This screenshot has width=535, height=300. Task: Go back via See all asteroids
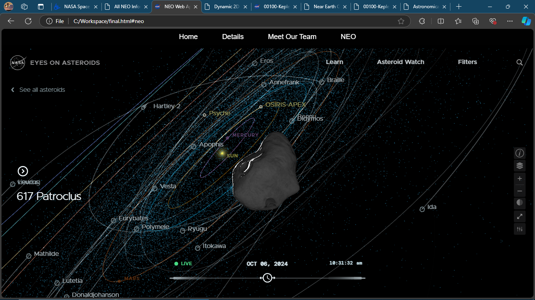(x=38, y=90)
